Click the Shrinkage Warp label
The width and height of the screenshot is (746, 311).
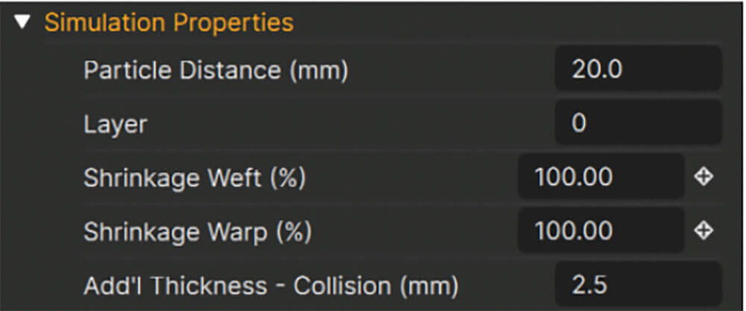click(x=198, y=232)
